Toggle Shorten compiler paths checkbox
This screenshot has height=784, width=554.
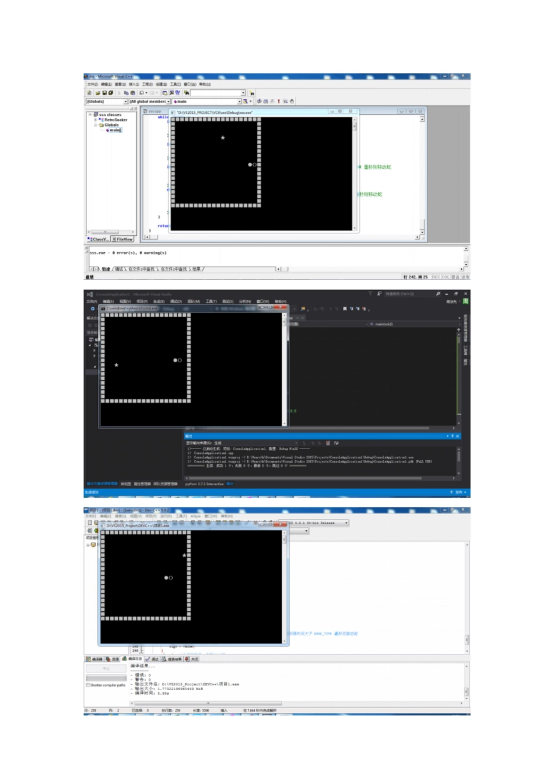88,685
